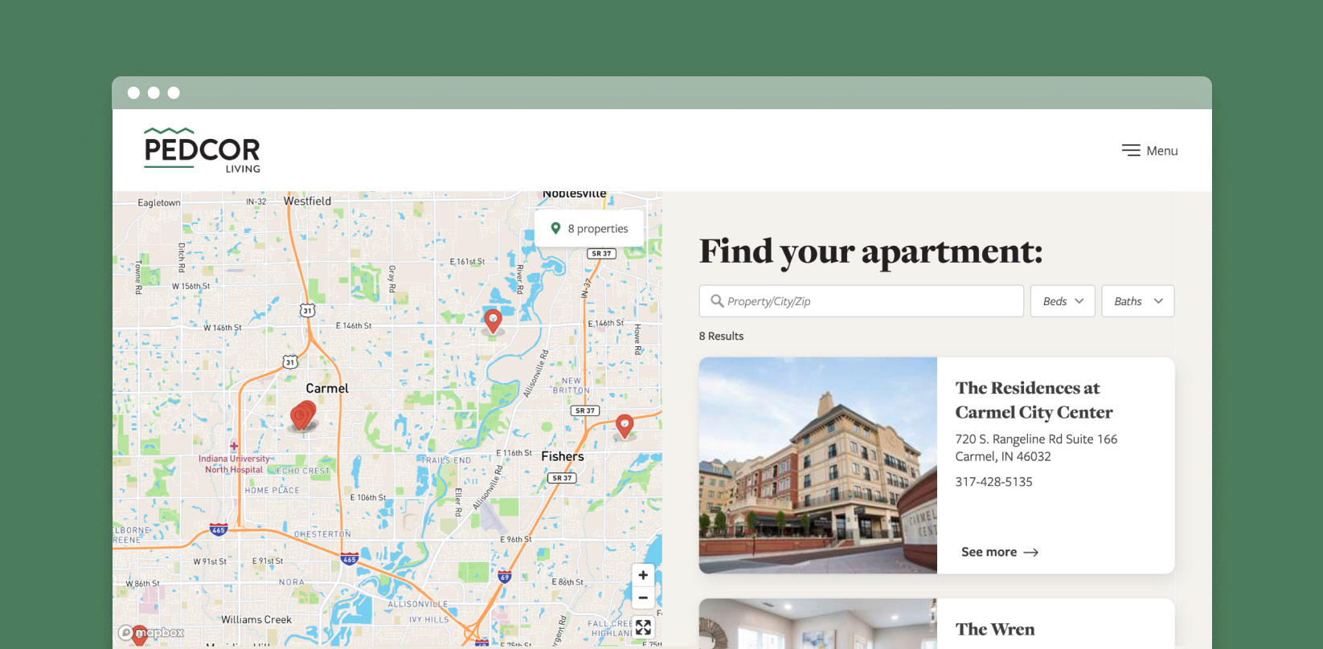Click the 8 properties map badge

point(589,229)
